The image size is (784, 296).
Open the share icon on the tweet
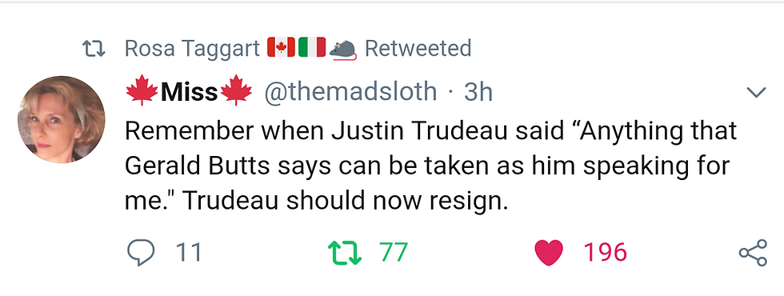753,253
